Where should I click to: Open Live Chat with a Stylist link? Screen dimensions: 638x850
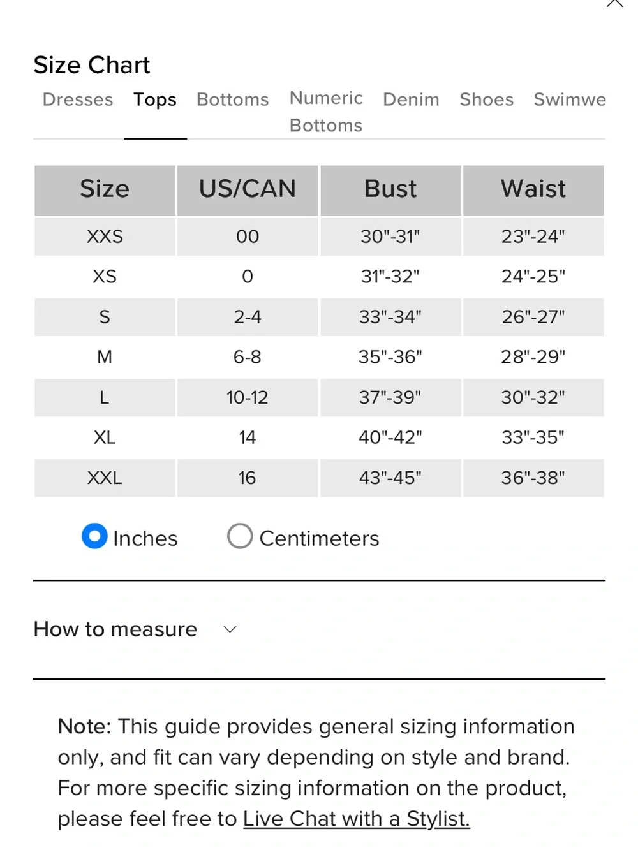tap(357, 818)
